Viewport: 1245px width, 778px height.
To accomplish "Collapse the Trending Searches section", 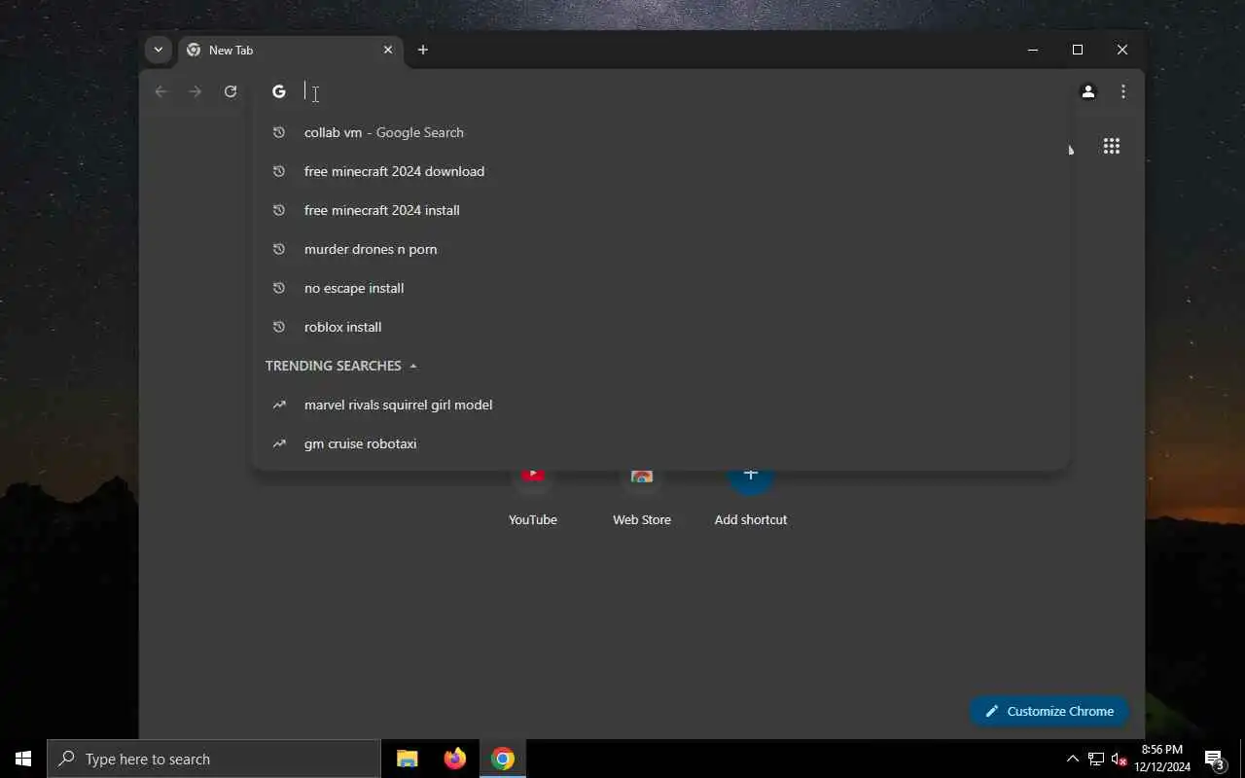I will (x=413, y=366).
